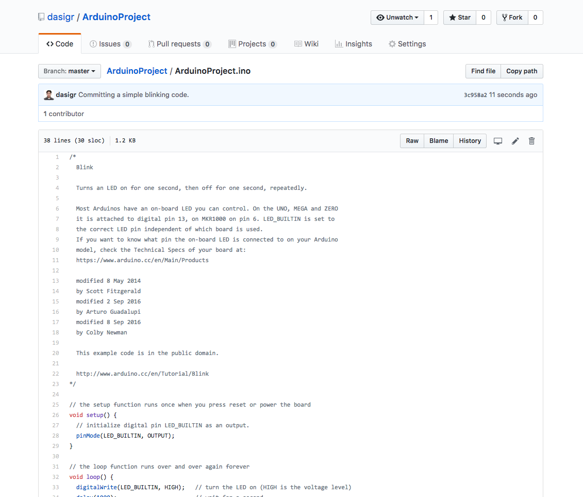Select line number 1 in the code gutter
The width and height of the screenshot is (583, 497).
tap(57, 157)
